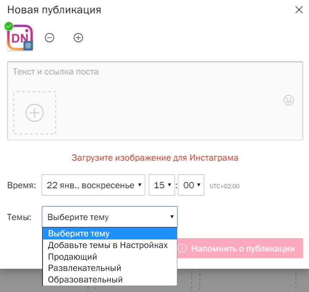Click the Загрузите изображение для Инстаграма warning
This screenshot has width=309, height=292.
click(x=155, y=158)
